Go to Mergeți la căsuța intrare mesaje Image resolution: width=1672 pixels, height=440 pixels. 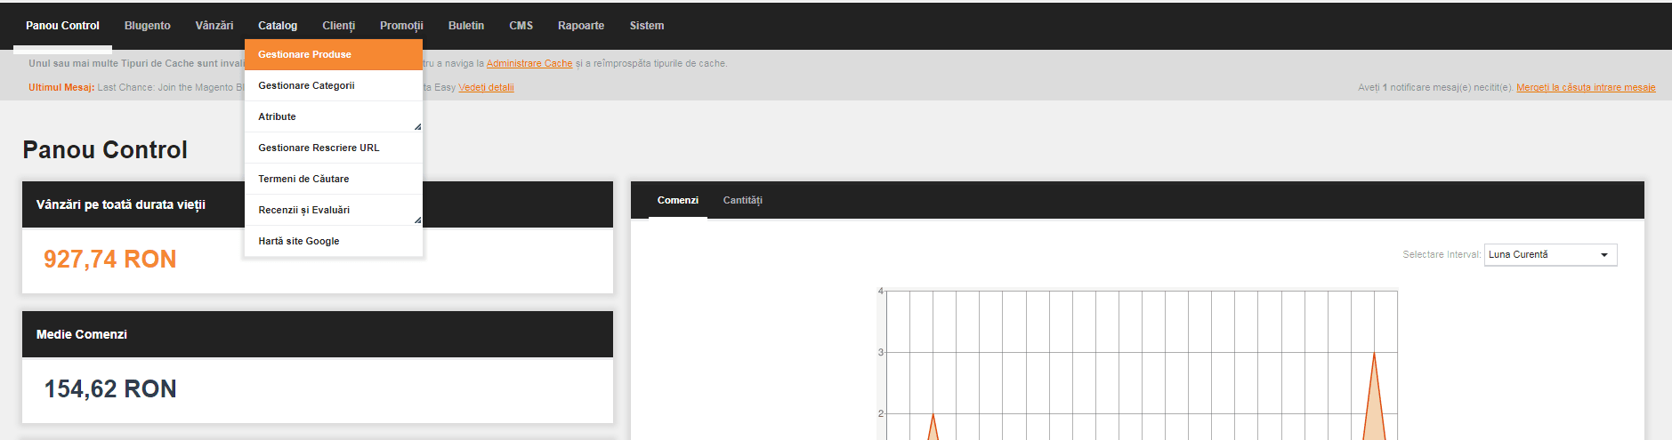point(1586,87)
